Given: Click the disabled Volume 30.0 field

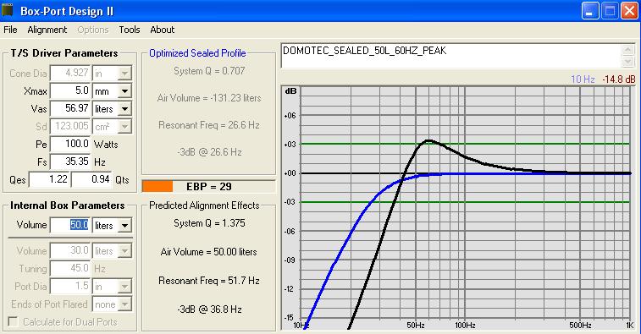Looking at the screenshot, I should click(x=70, y=250).
